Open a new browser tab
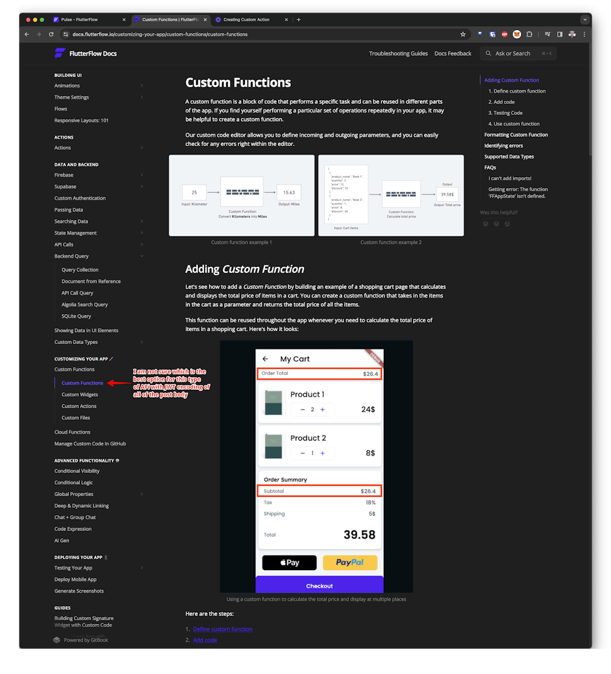Image resolution: width=611 pixels, height=674 pixels. coord(299,20)
